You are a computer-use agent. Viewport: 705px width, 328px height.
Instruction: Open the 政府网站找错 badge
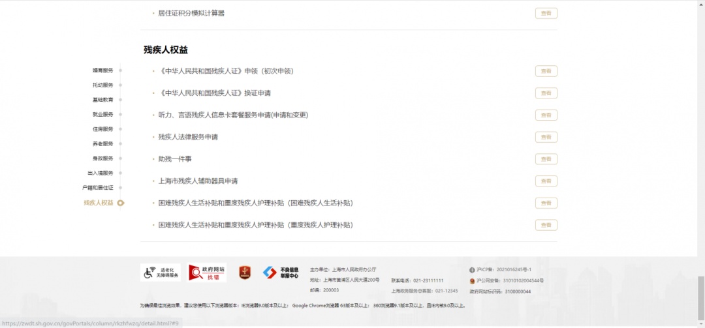pyautogui.click(x=208, y=273)
